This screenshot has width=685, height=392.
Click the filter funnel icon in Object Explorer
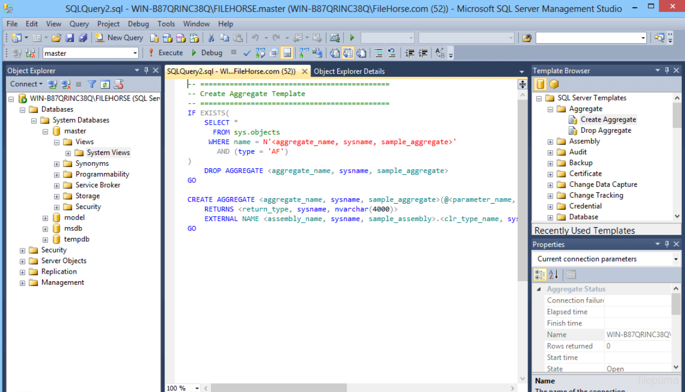click(92, 84)
